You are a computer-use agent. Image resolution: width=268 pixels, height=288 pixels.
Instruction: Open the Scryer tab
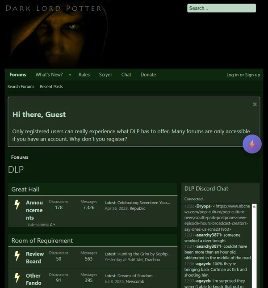105,75
